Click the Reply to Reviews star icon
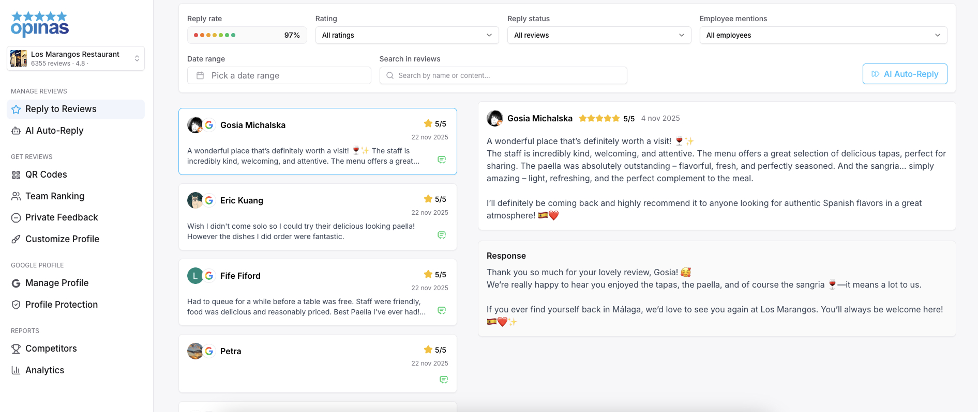 pos(16,109)
